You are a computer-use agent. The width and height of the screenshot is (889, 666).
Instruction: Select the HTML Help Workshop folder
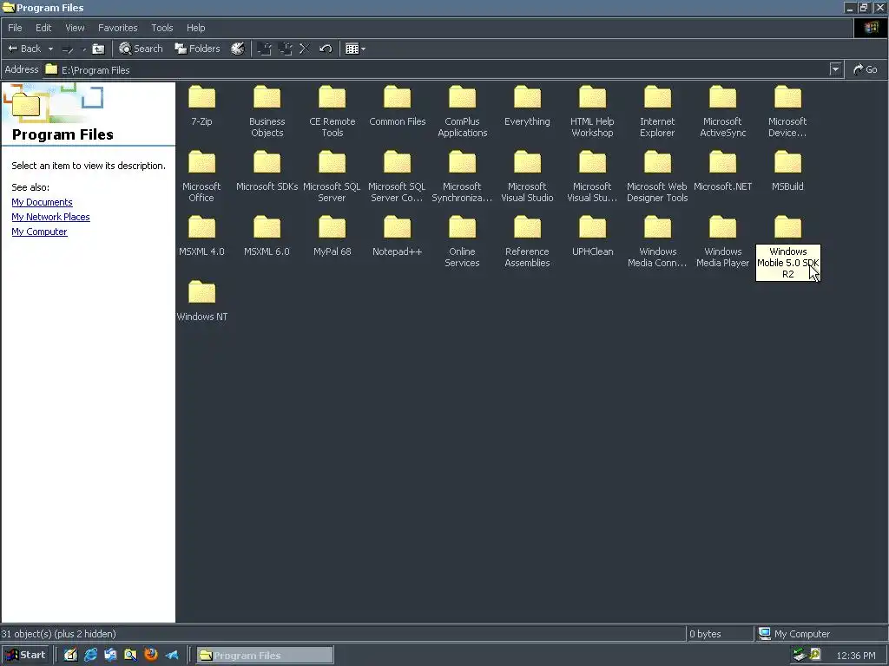tap(592, 111)
